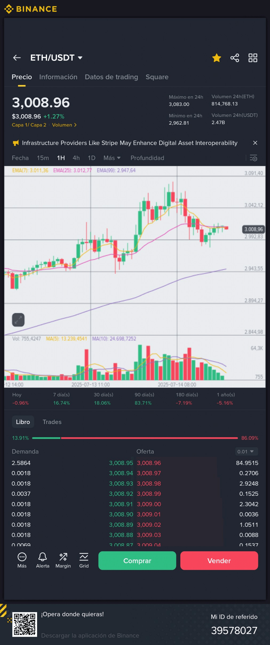This screenshot has height=645, width=270.
Task: Open the share icon
Action: coord(235,58)
